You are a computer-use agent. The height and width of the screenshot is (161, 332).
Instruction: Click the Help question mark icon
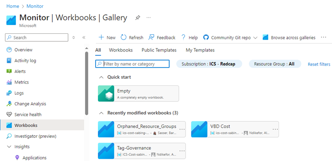183,37
